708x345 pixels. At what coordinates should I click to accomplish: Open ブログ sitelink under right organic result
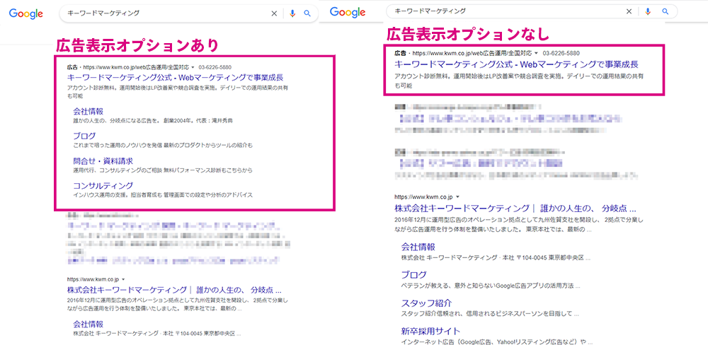tap(413, 274)
